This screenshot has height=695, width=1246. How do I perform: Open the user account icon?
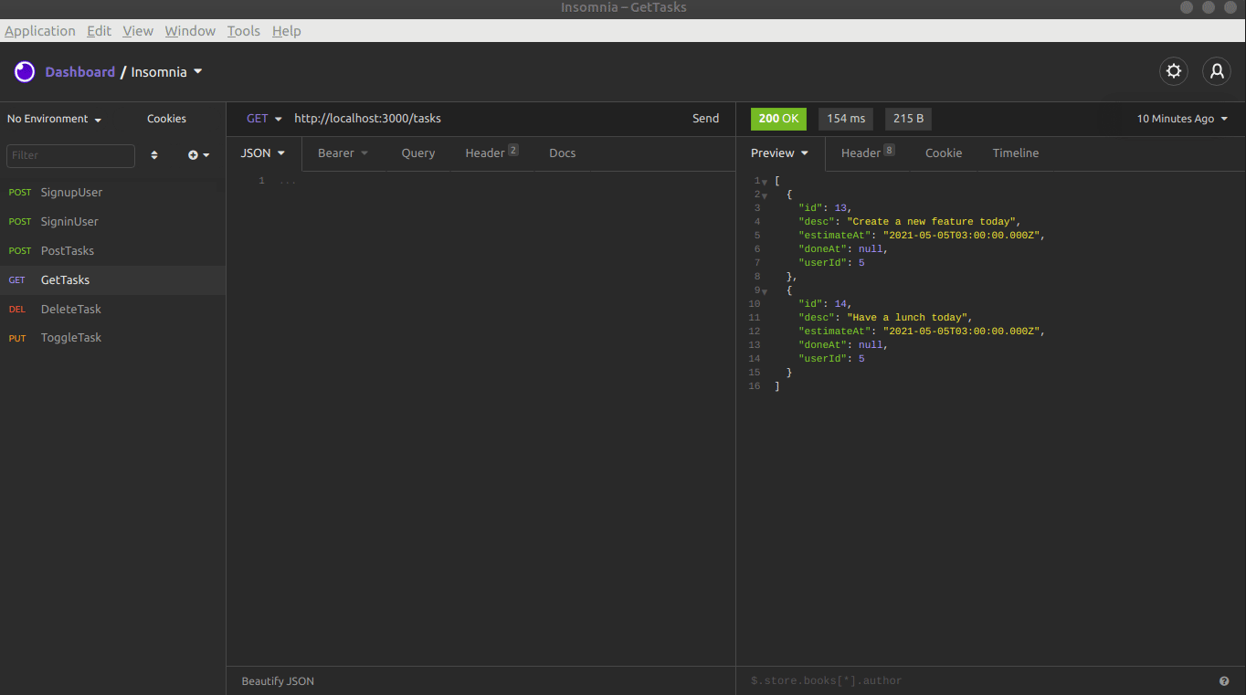coord(1217,71)
